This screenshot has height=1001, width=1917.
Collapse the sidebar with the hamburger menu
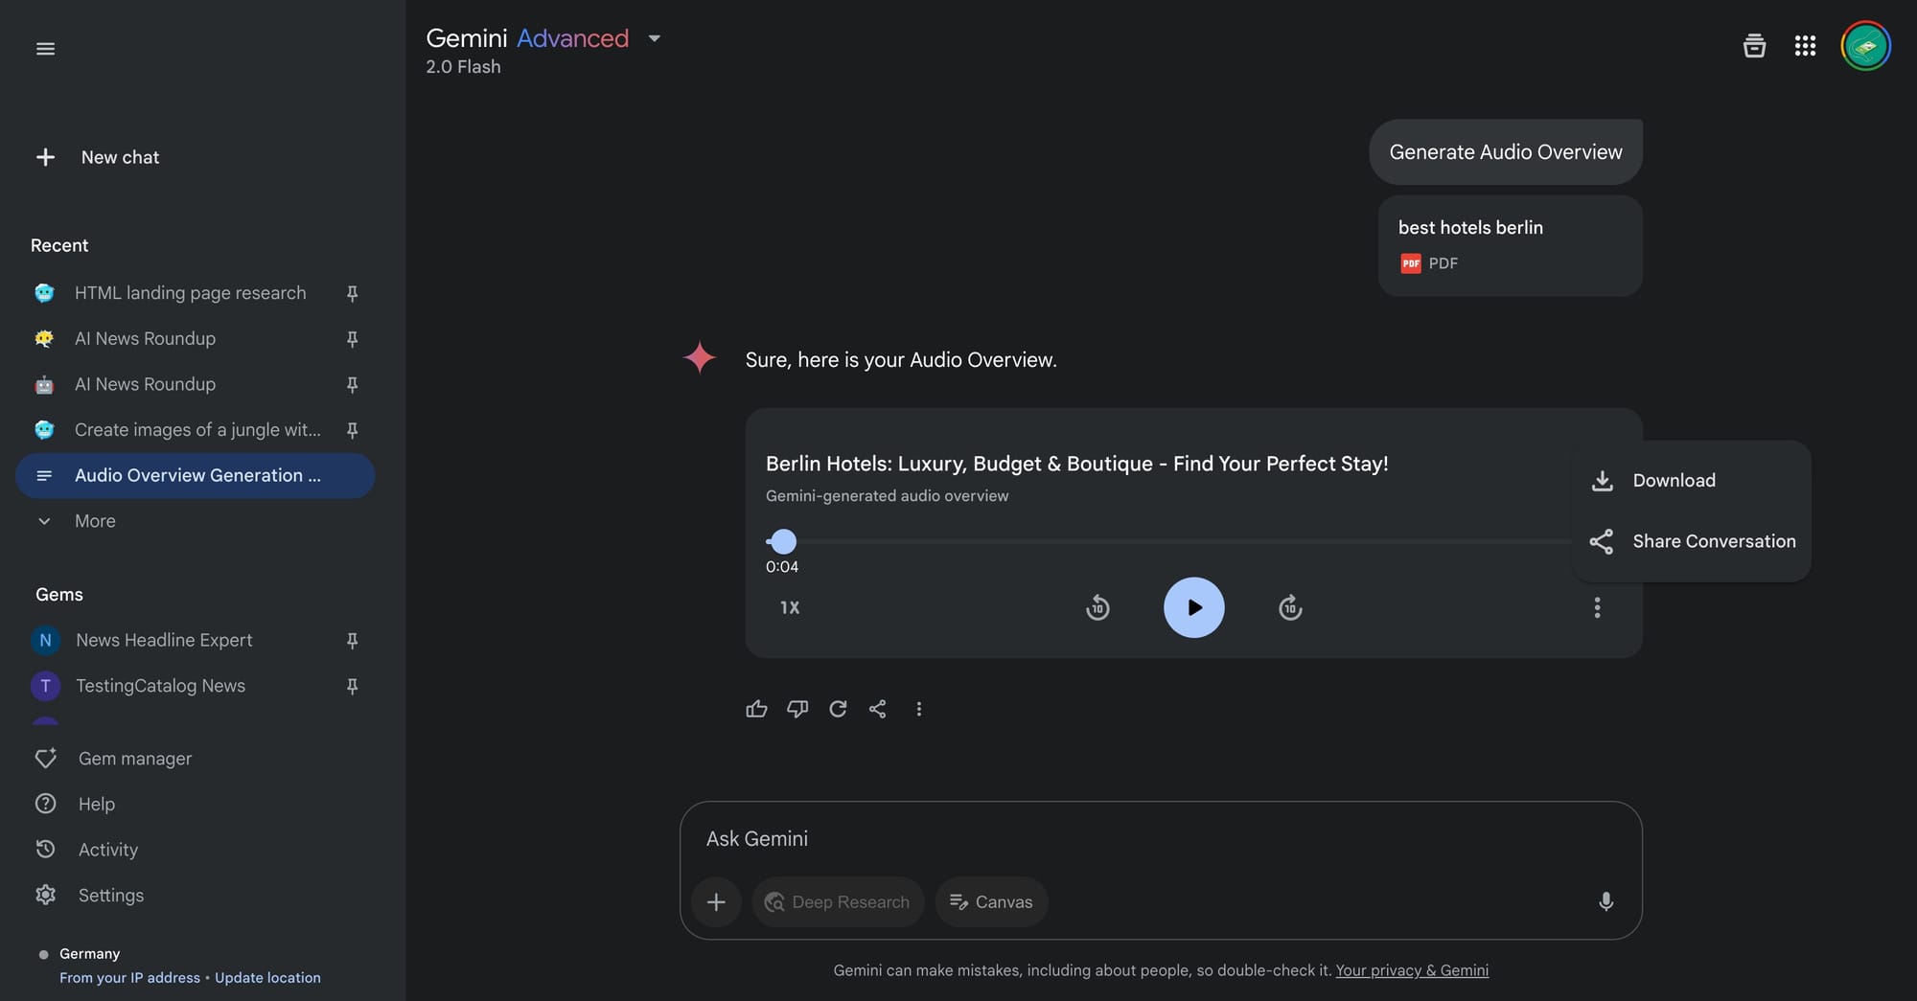pyautogui.click(x=45, y=49)
